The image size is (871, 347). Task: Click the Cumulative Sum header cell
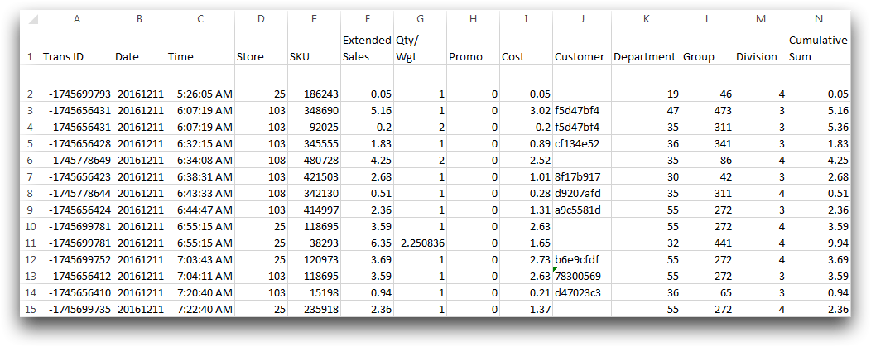[819, 46]
